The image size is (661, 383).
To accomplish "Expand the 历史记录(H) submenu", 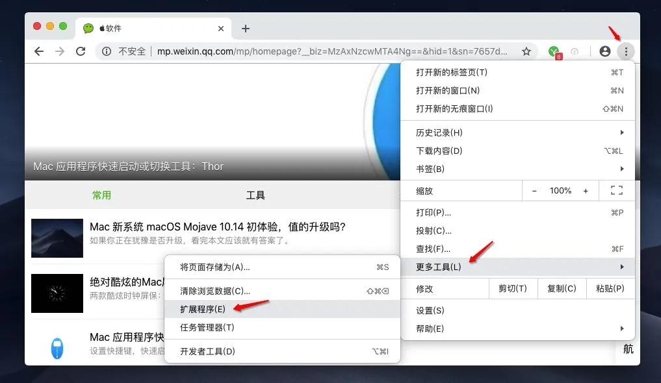I will (517, 132).
